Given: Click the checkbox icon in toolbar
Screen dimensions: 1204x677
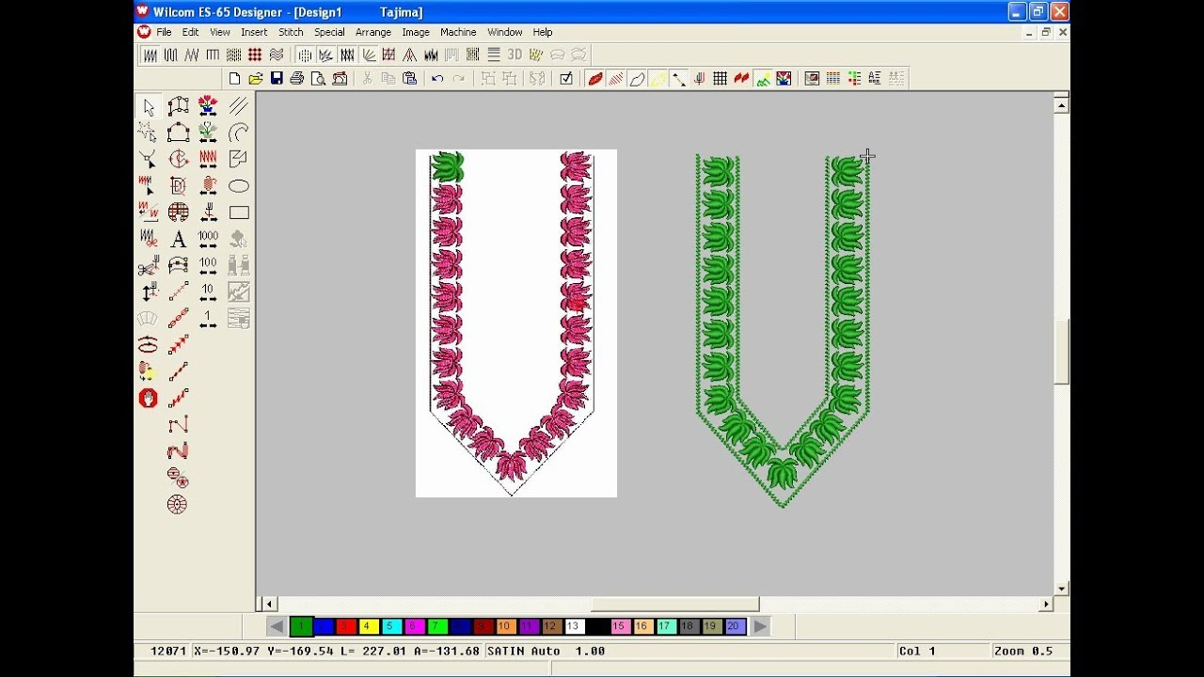Looking at the screenshot, I should [x=565, y=79].
